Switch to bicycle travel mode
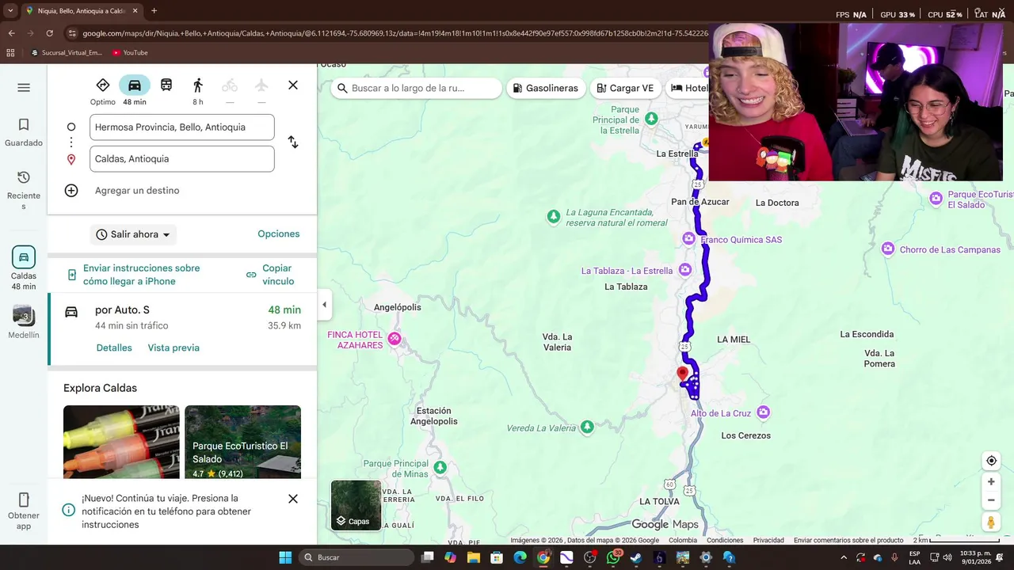This screenshot has width=1014, height=570. [x=230, y=91]
